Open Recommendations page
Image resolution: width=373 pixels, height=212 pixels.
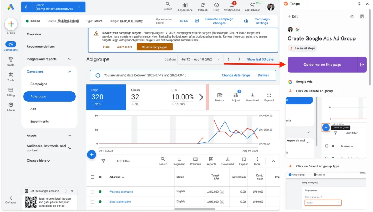click(41, 47)
